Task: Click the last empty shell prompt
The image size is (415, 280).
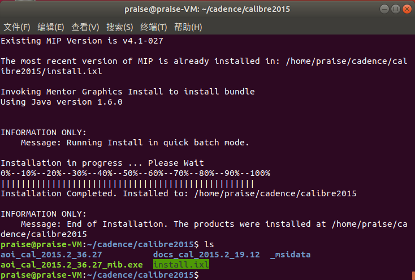Action: coord(100,275)
